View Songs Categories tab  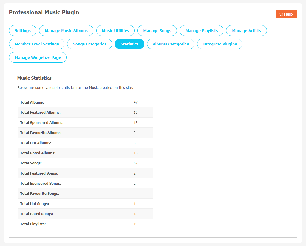[90, 44]
